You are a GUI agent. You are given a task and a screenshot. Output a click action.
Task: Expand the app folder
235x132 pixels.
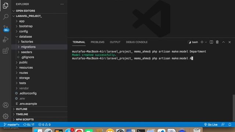pos(40,21)
